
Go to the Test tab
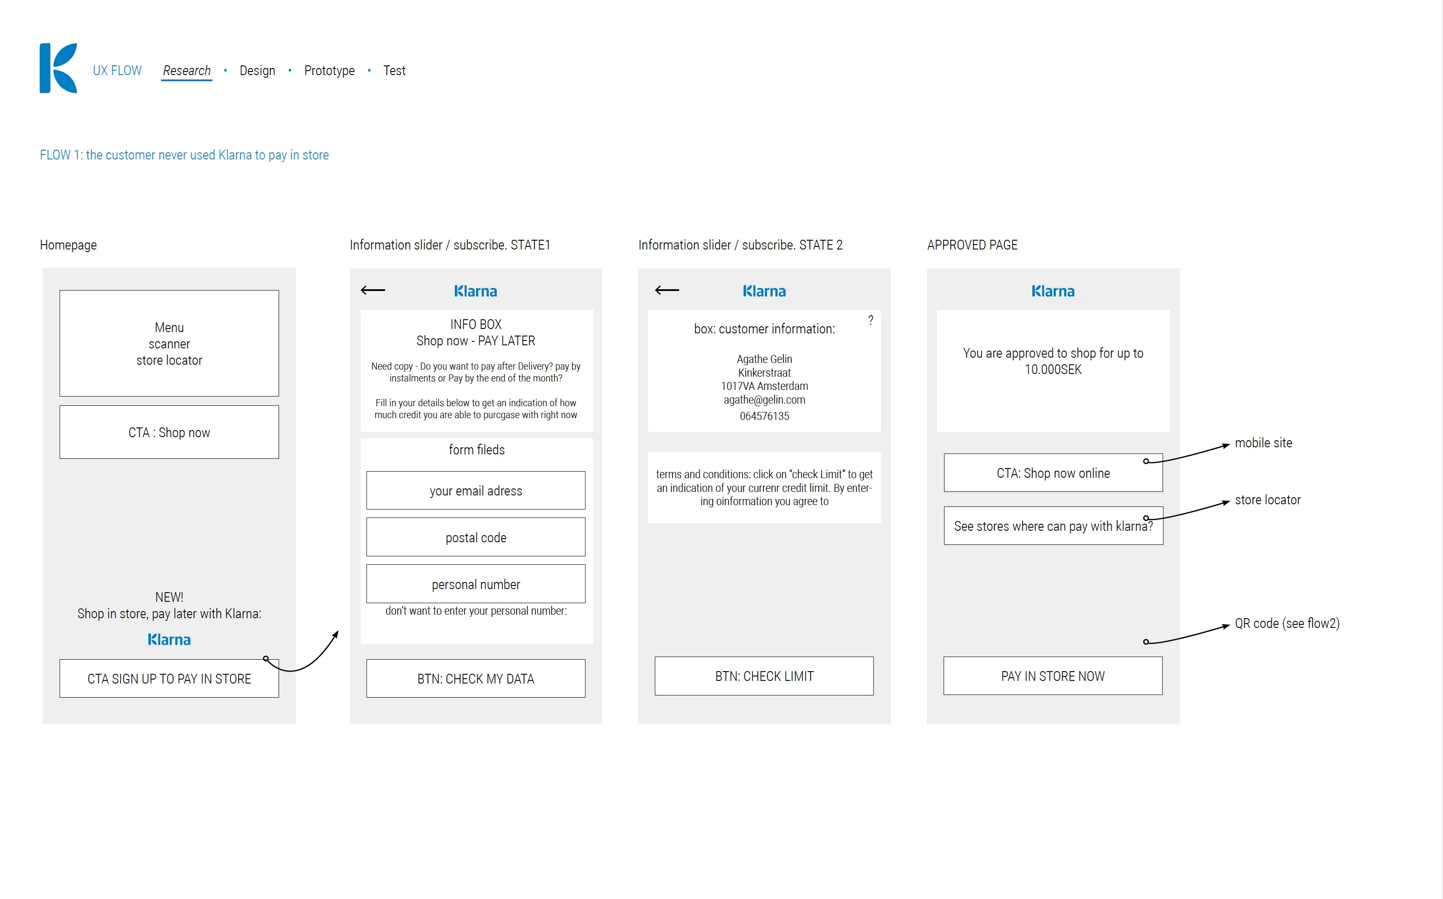(x=394, y=71)
